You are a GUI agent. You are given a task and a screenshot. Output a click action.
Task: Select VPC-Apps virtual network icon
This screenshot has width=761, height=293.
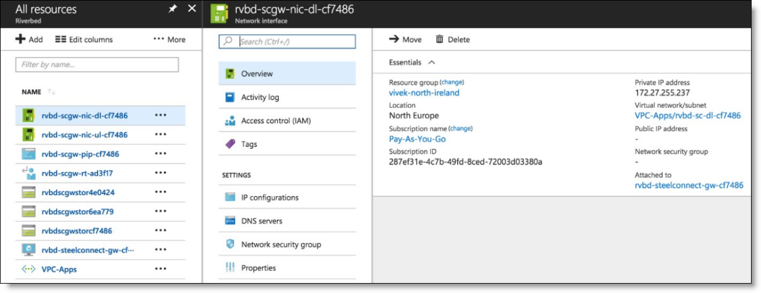(x=29, y=270)
